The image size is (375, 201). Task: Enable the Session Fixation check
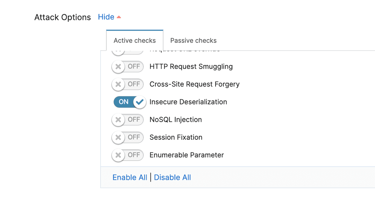coord(127,137)
